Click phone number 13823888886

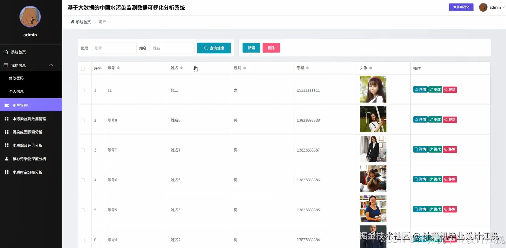308,180
